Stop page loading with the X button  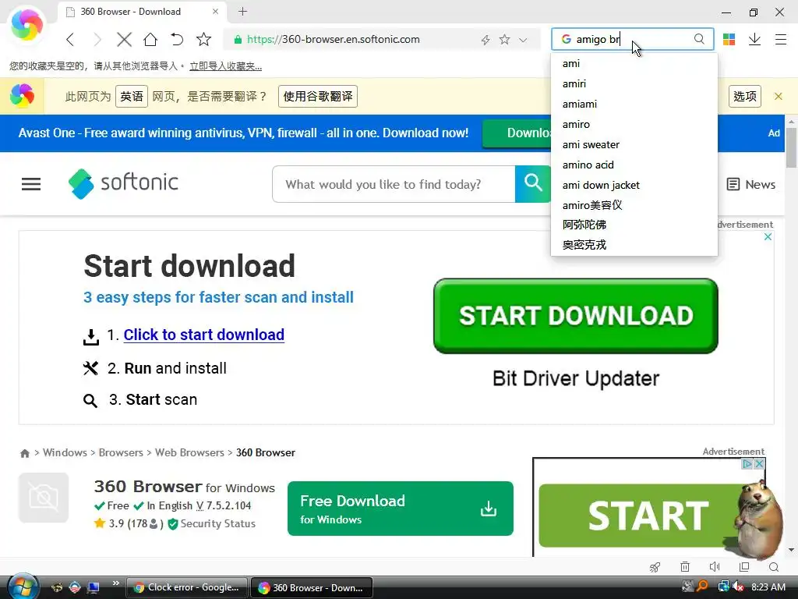124,39
